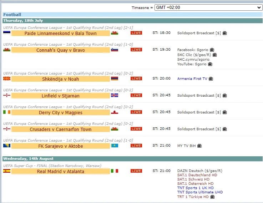Click LIVE badge for Connah's Quay match
263x203 pixels.
pyautogui.click(x=136, y=50)
